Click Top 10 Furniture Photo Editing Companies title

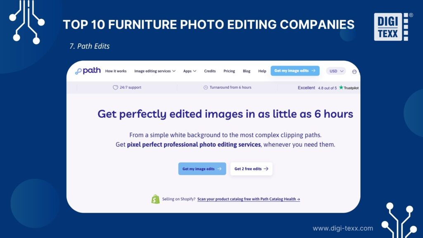point(209,24)
